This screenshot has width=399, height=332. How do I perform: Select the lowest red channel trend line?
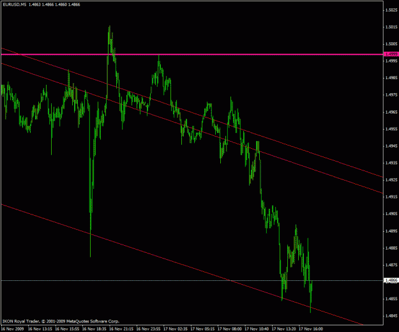[x=182, y=264]
